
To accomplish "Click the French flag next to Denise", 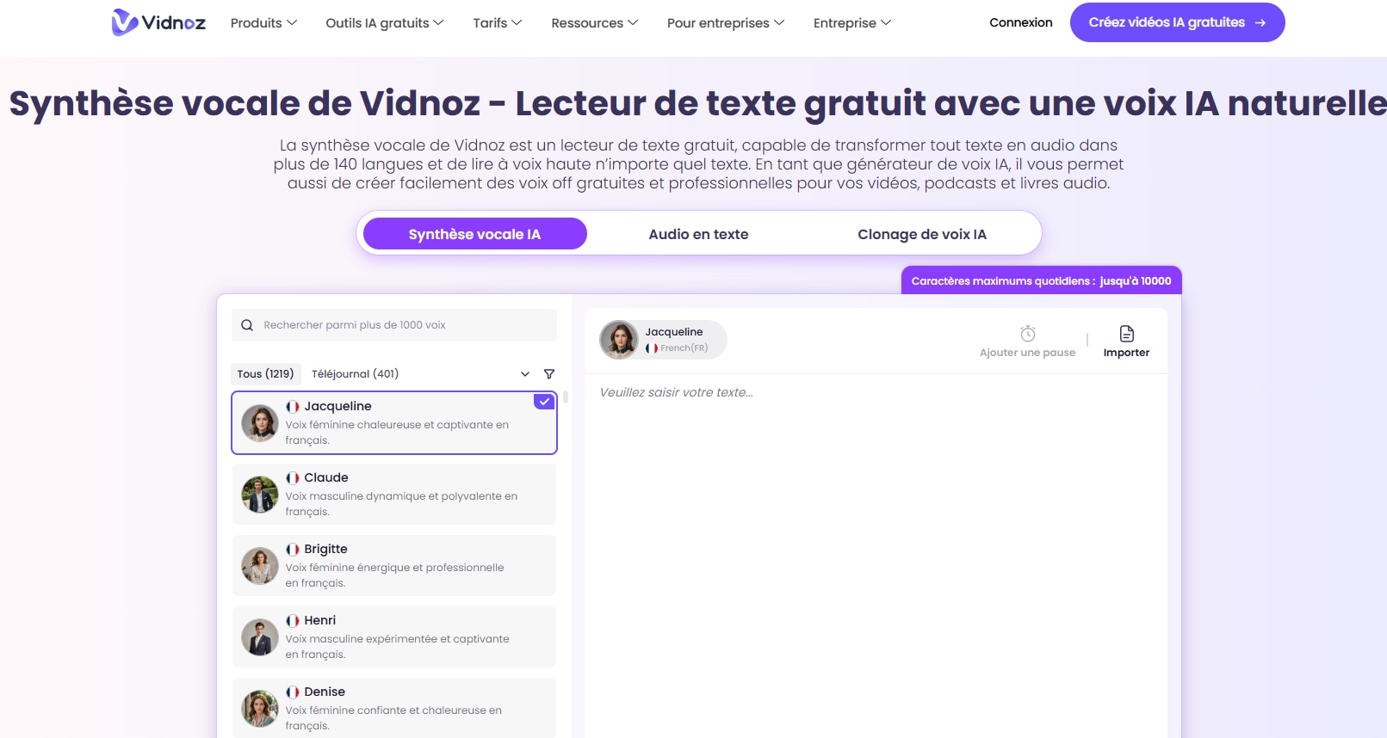I will point(293,692).
